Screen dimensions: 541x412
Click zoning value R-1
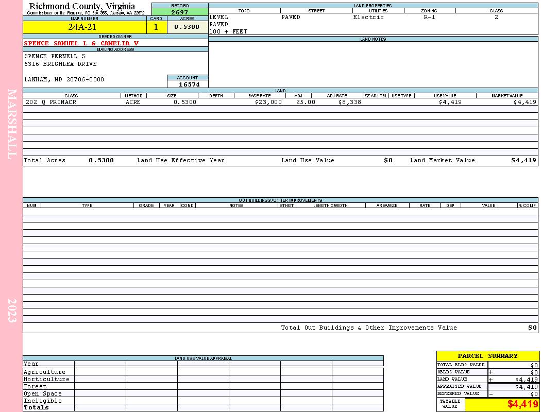(430, 17)
